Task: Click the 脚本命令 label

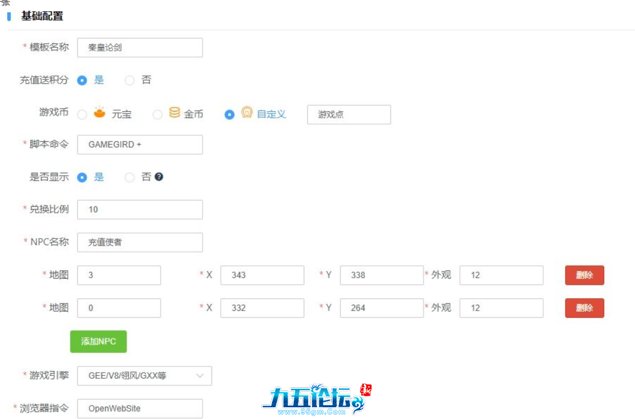Action: 49,144
